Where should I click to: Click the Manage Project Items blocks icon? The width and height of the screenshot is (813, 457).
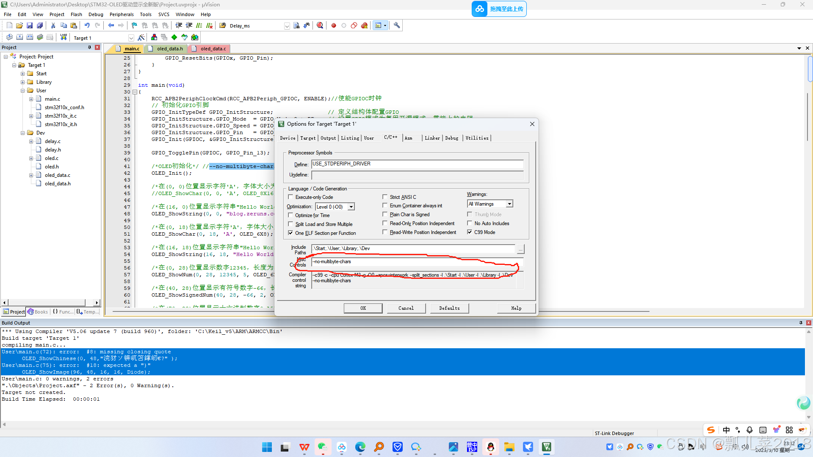click(154, 38)
